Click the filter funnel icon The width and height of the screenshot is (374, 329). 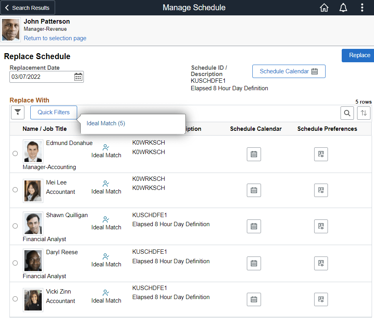(17, 113)
